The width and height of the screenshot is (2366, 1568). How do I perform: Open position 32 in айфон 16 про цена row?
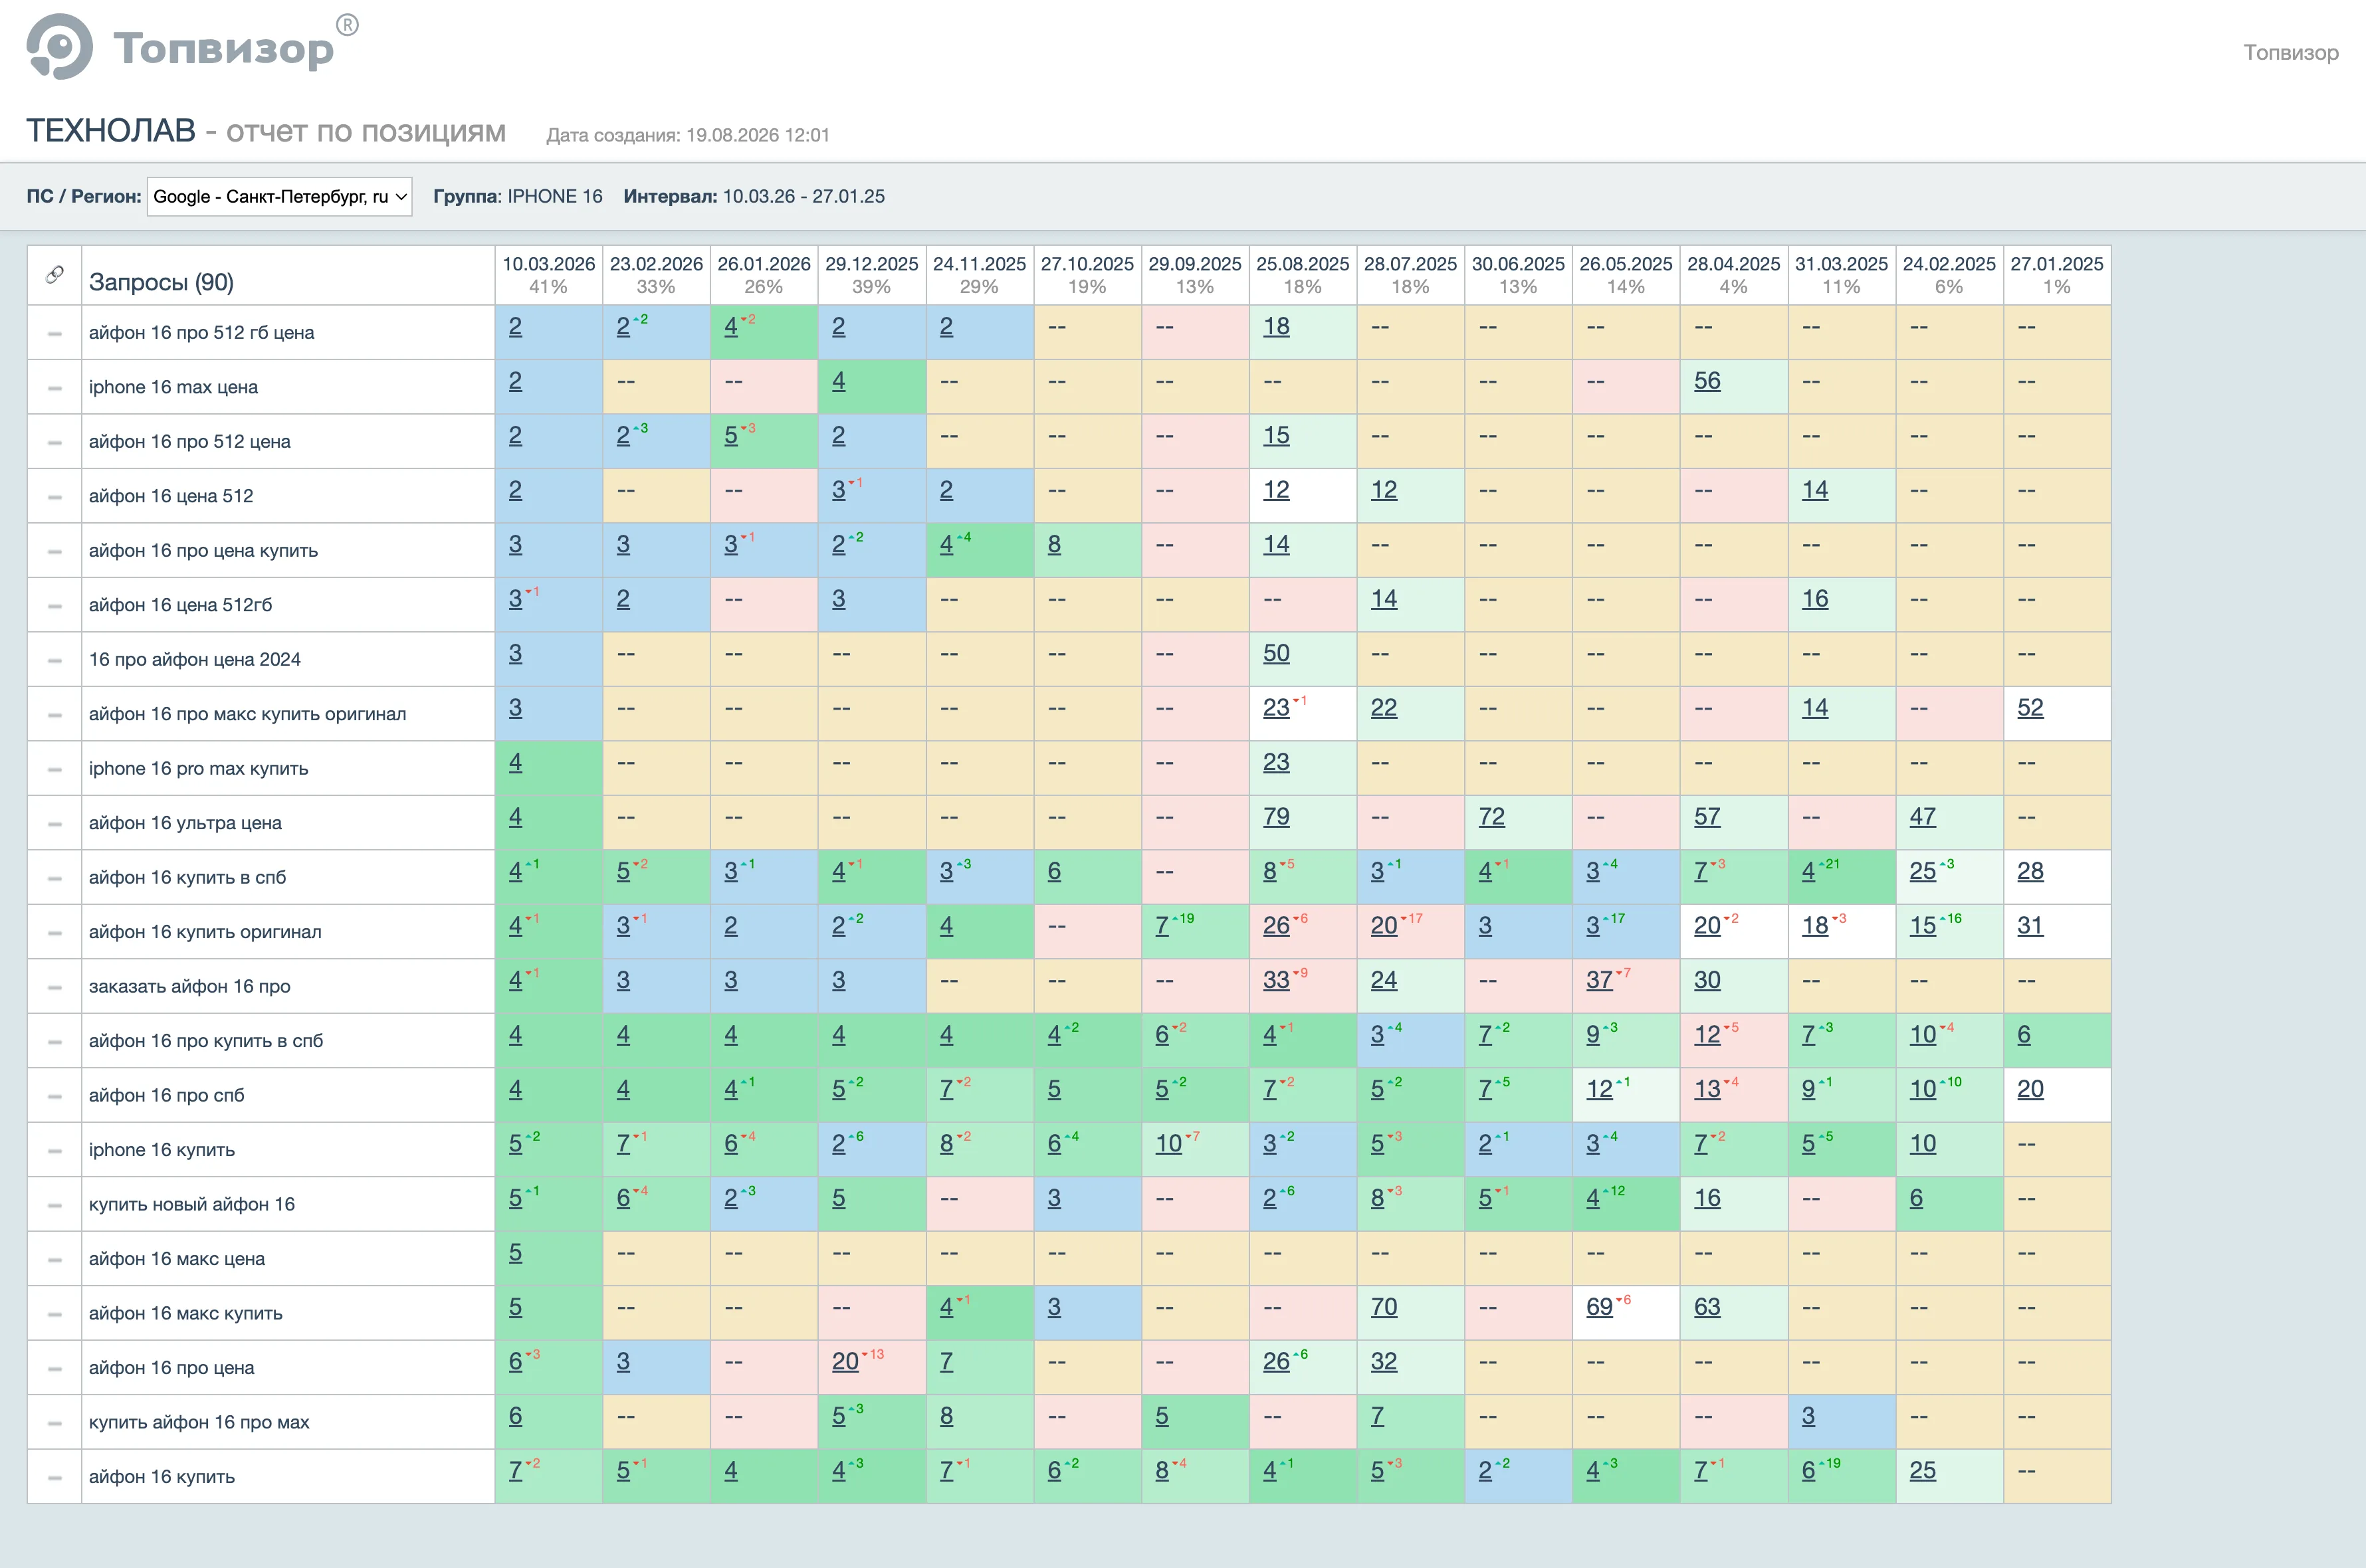1384,1362
